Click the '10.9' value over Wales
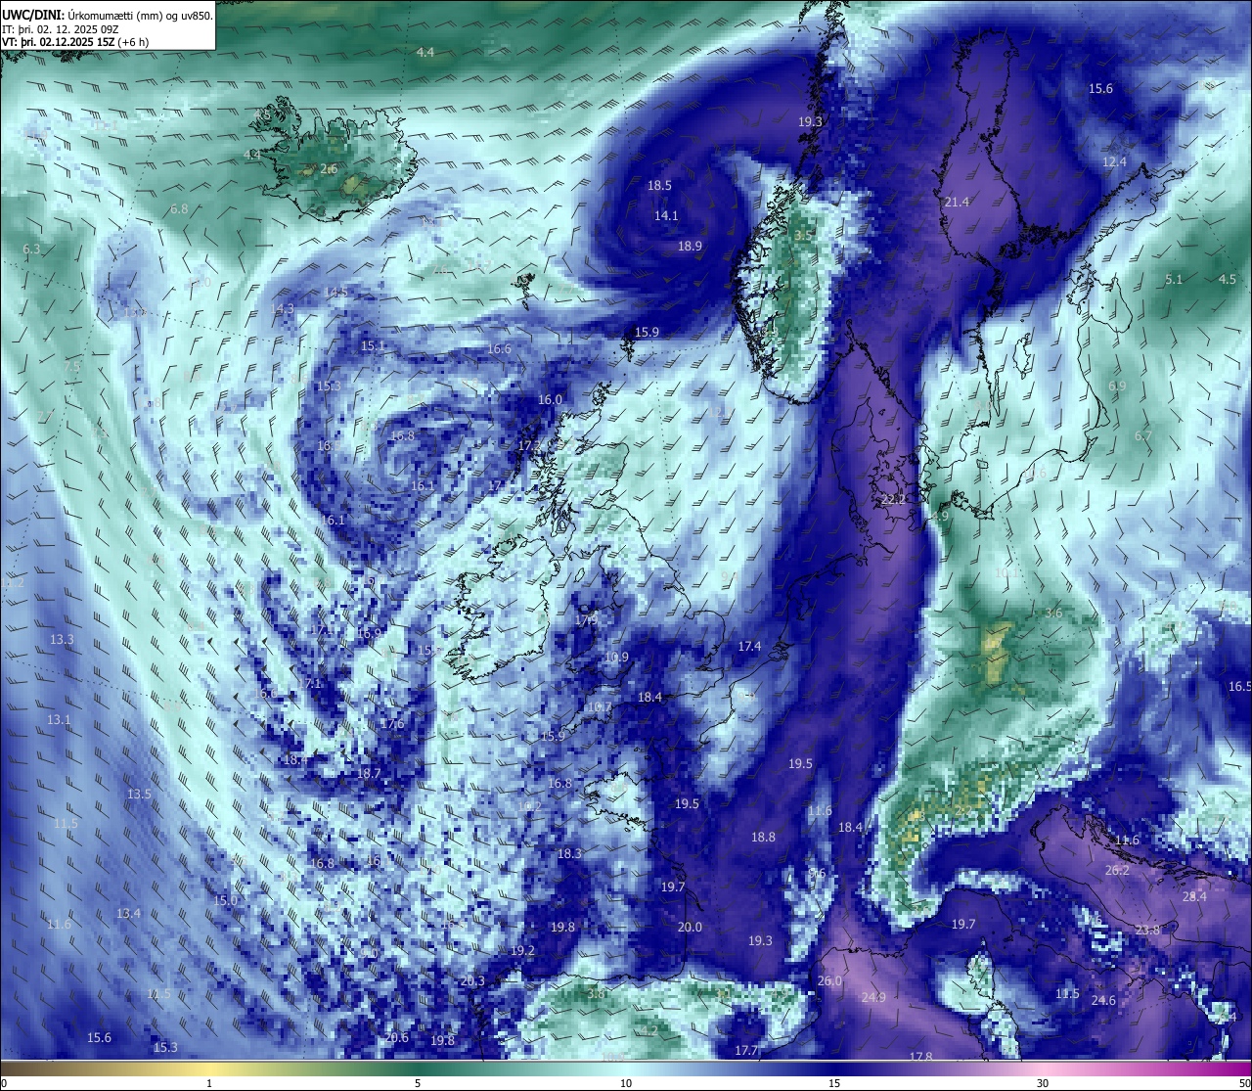1252x1091 pixels. click(x=616, y=658)
